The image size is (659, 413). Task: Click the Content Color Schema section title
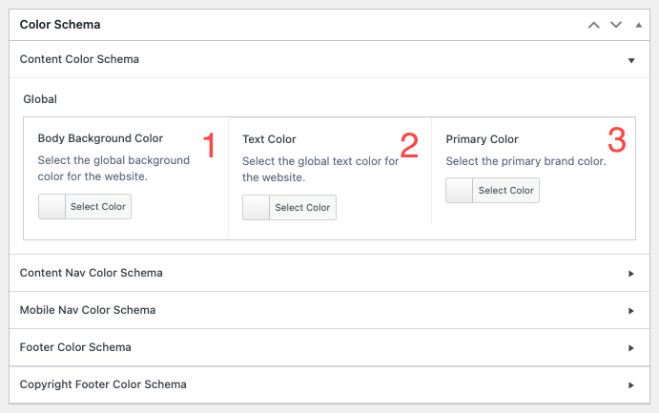[x=79, y=59]
